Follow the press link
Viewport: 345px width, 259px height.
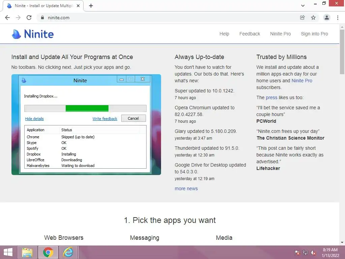point(271,97)
